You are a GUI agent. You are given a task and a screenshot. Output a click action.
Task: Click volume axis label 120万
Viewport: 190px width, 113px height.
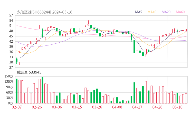9,82
